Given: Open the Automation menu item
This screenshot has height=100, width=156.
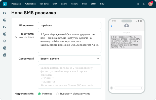Looking at the screenshot, I should tap(30, 4).
